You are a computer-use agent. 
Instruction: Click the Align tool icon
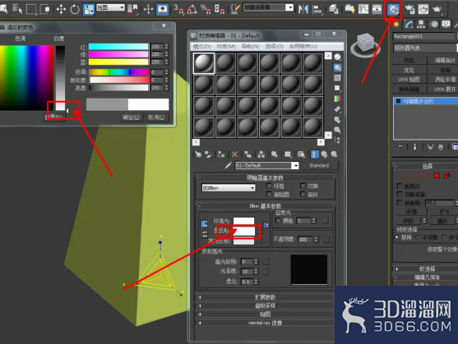(x=317, y=9)
